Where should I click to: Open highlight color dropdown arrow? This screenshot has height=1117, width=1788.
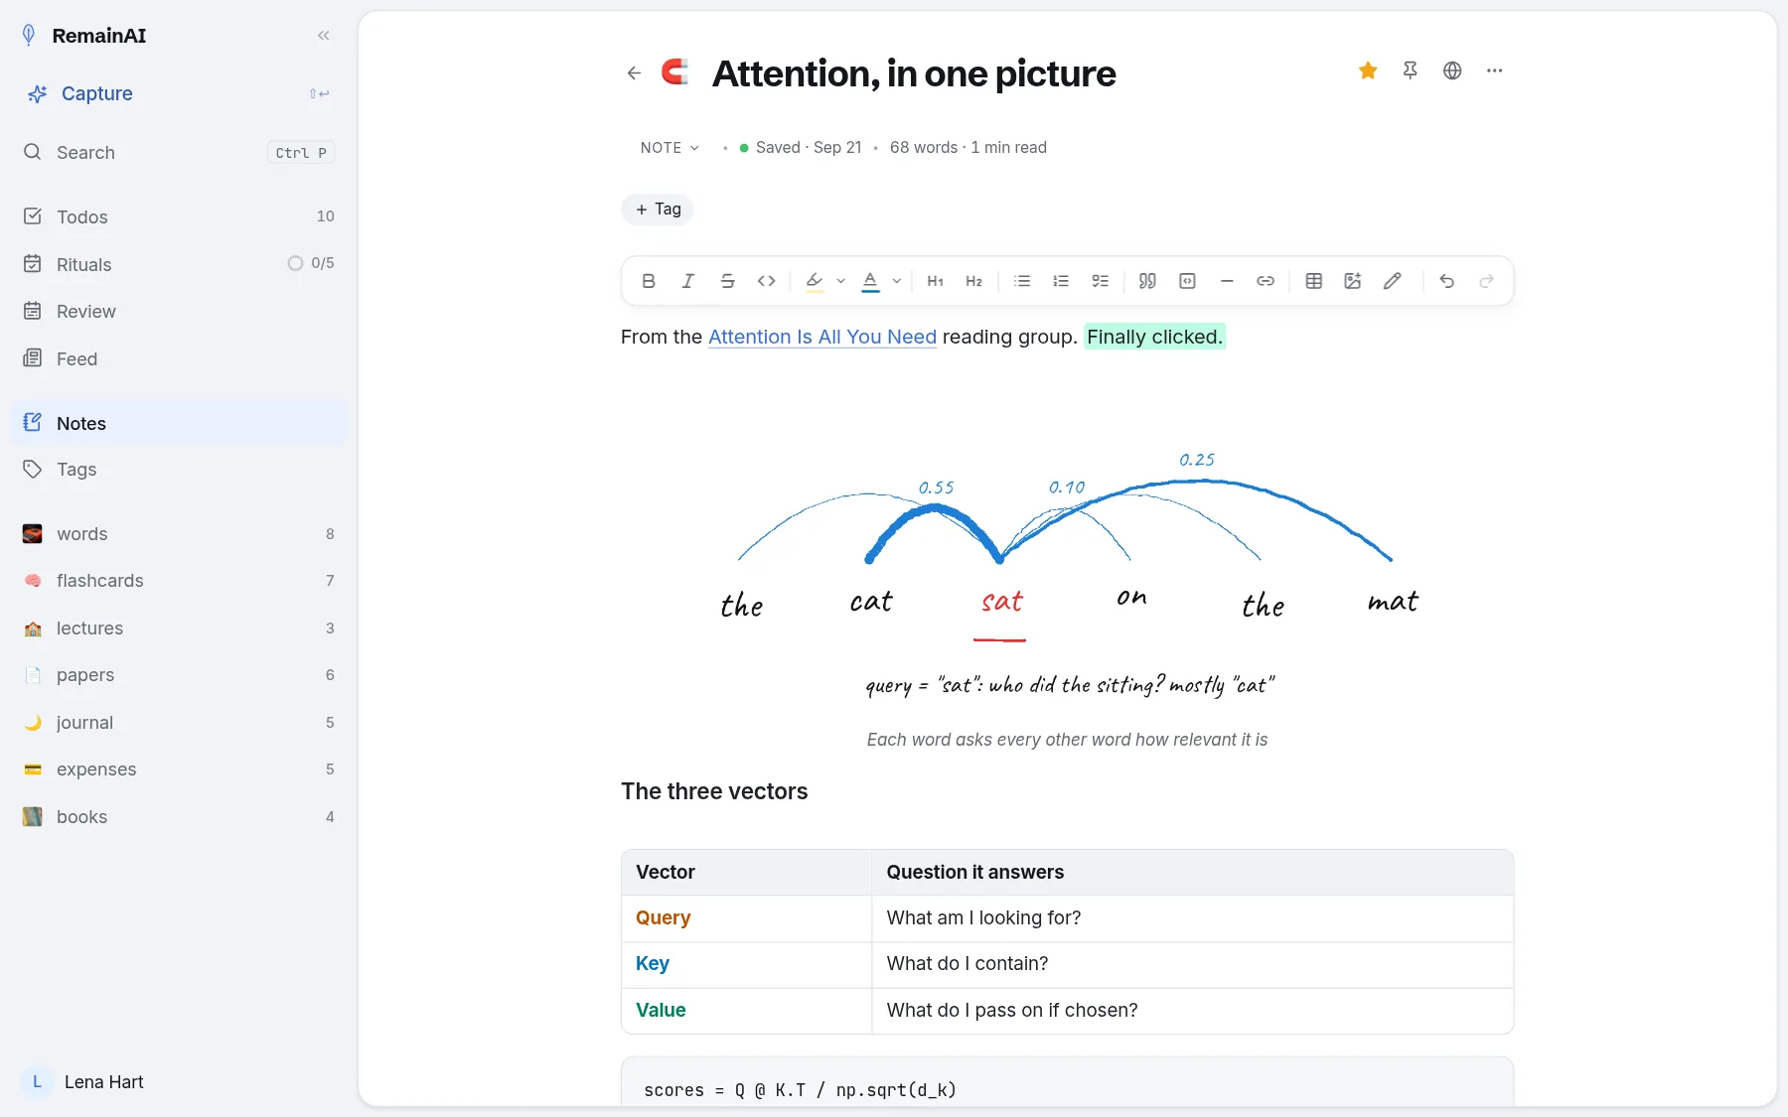click(x=840, y=281)
